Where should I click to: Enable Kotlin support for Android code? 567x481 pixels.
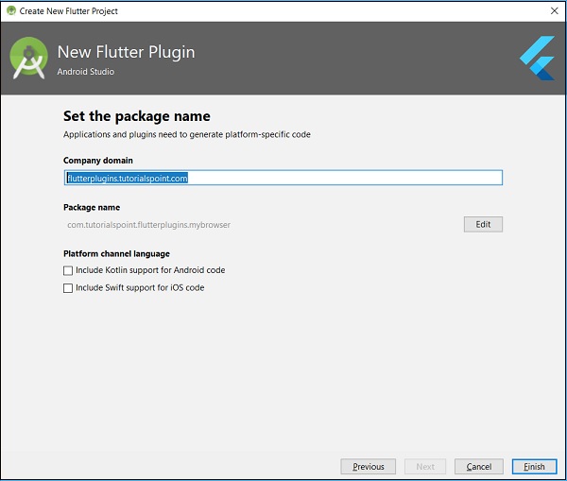(x=68, y=270)
